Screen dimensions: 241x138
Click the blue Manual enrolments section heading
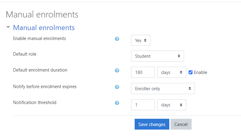[44, 28]
